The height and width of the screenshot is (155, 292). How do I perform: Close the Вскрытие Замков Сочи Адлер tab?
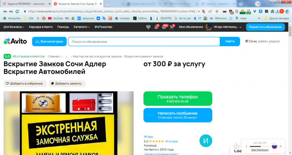click(x=100, y=4)
